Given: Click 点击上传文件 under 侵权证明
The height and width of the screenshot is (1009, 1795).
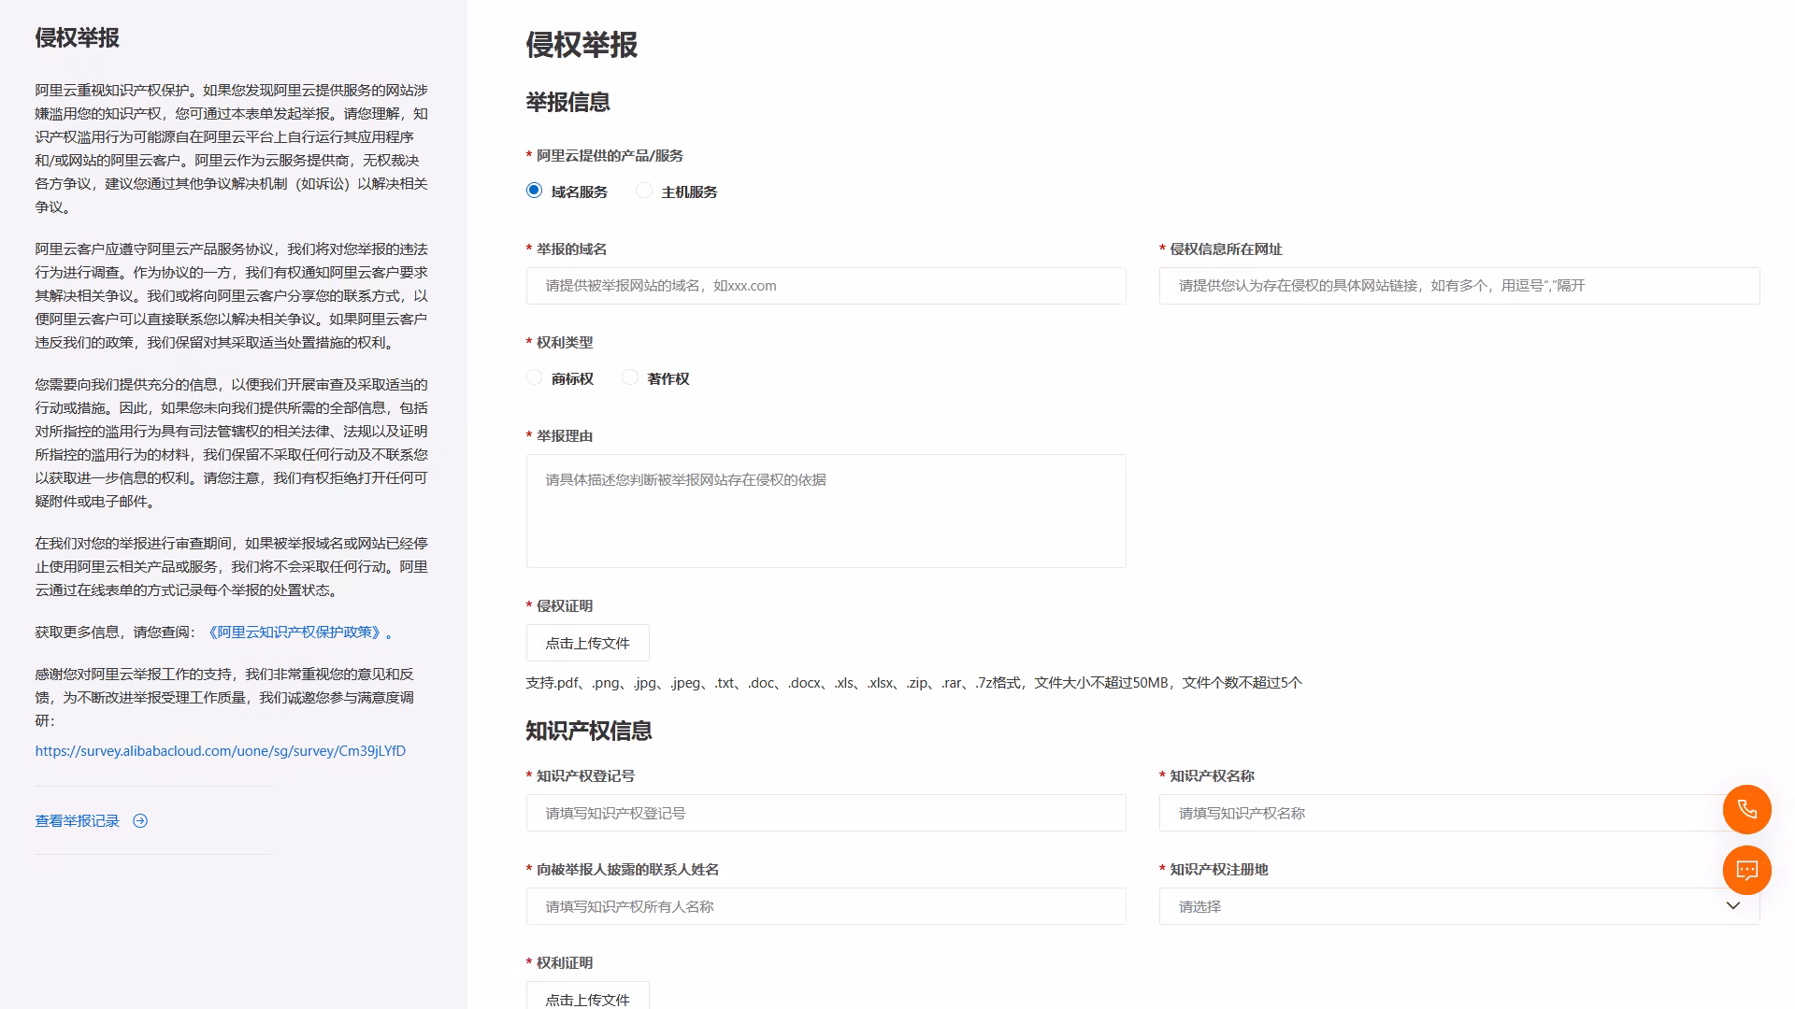Looking at the screenshot, I should pos(587,643).
